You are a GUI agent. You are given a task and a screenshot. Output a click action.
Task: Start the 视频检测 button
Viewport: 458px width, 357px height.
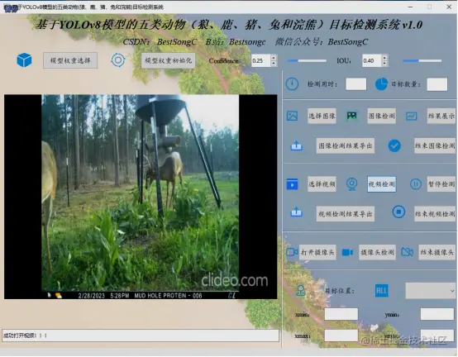[381, 184]
